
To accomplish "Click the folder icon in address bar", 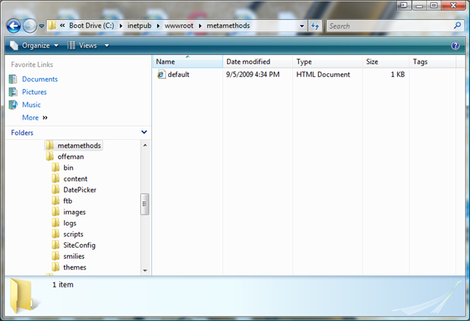I will point(52,26).
